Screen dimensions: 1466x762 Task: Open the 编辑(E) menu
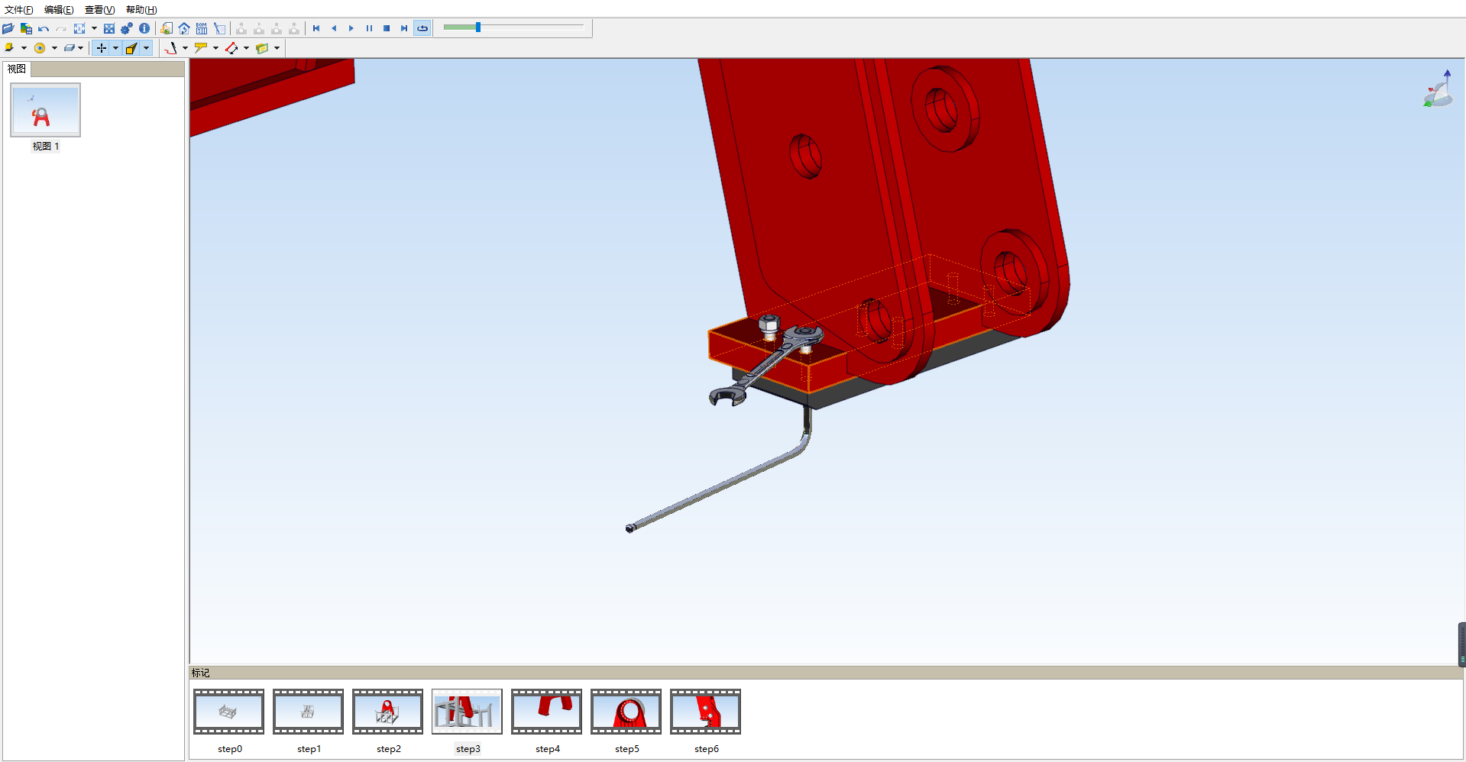click(x=59, y=10)
